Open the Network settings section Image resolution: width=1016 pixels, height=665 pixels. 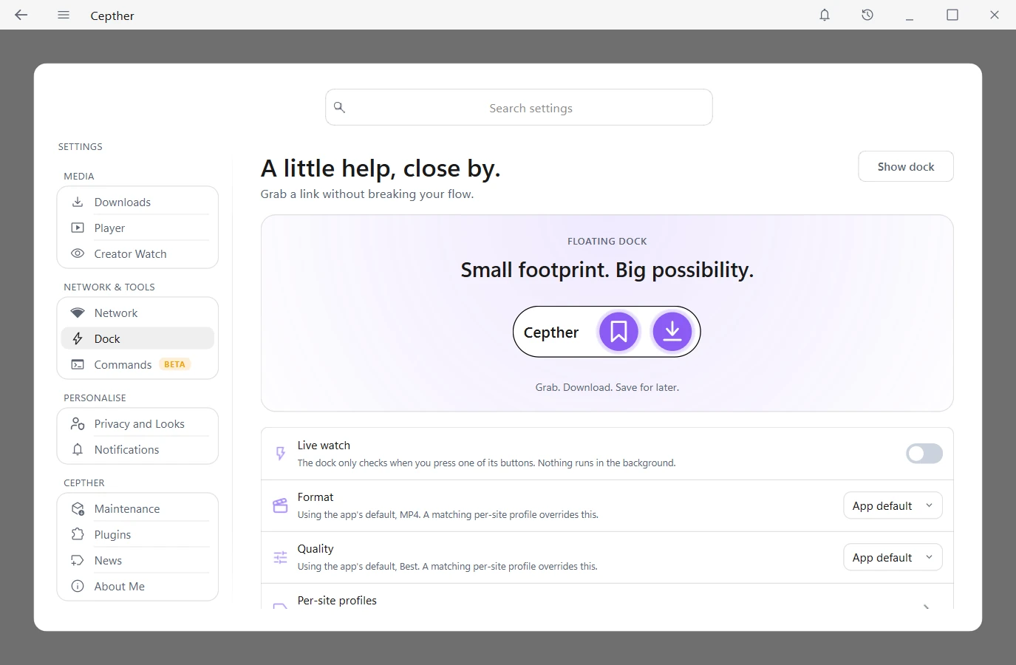point(137,313)
